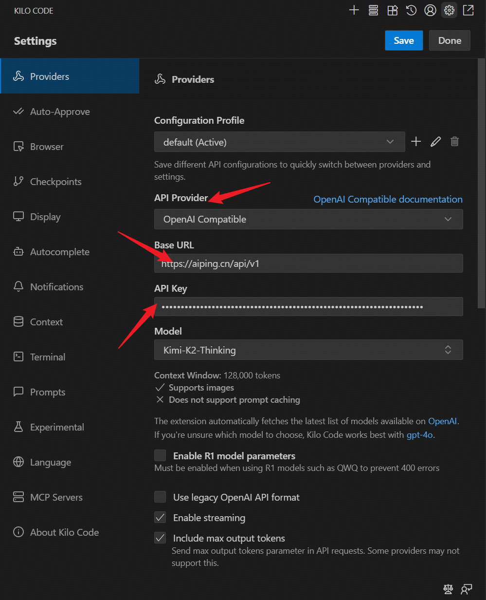Check Use legacy OpenAI API format
Viewport: 486px width, 600px height.
tap(160, 497)
